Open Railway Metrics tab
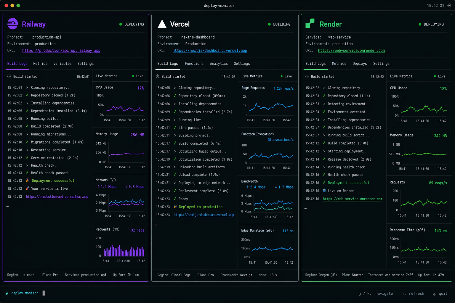The height and width of the screenshot is (303, 455). pos(40,63)
